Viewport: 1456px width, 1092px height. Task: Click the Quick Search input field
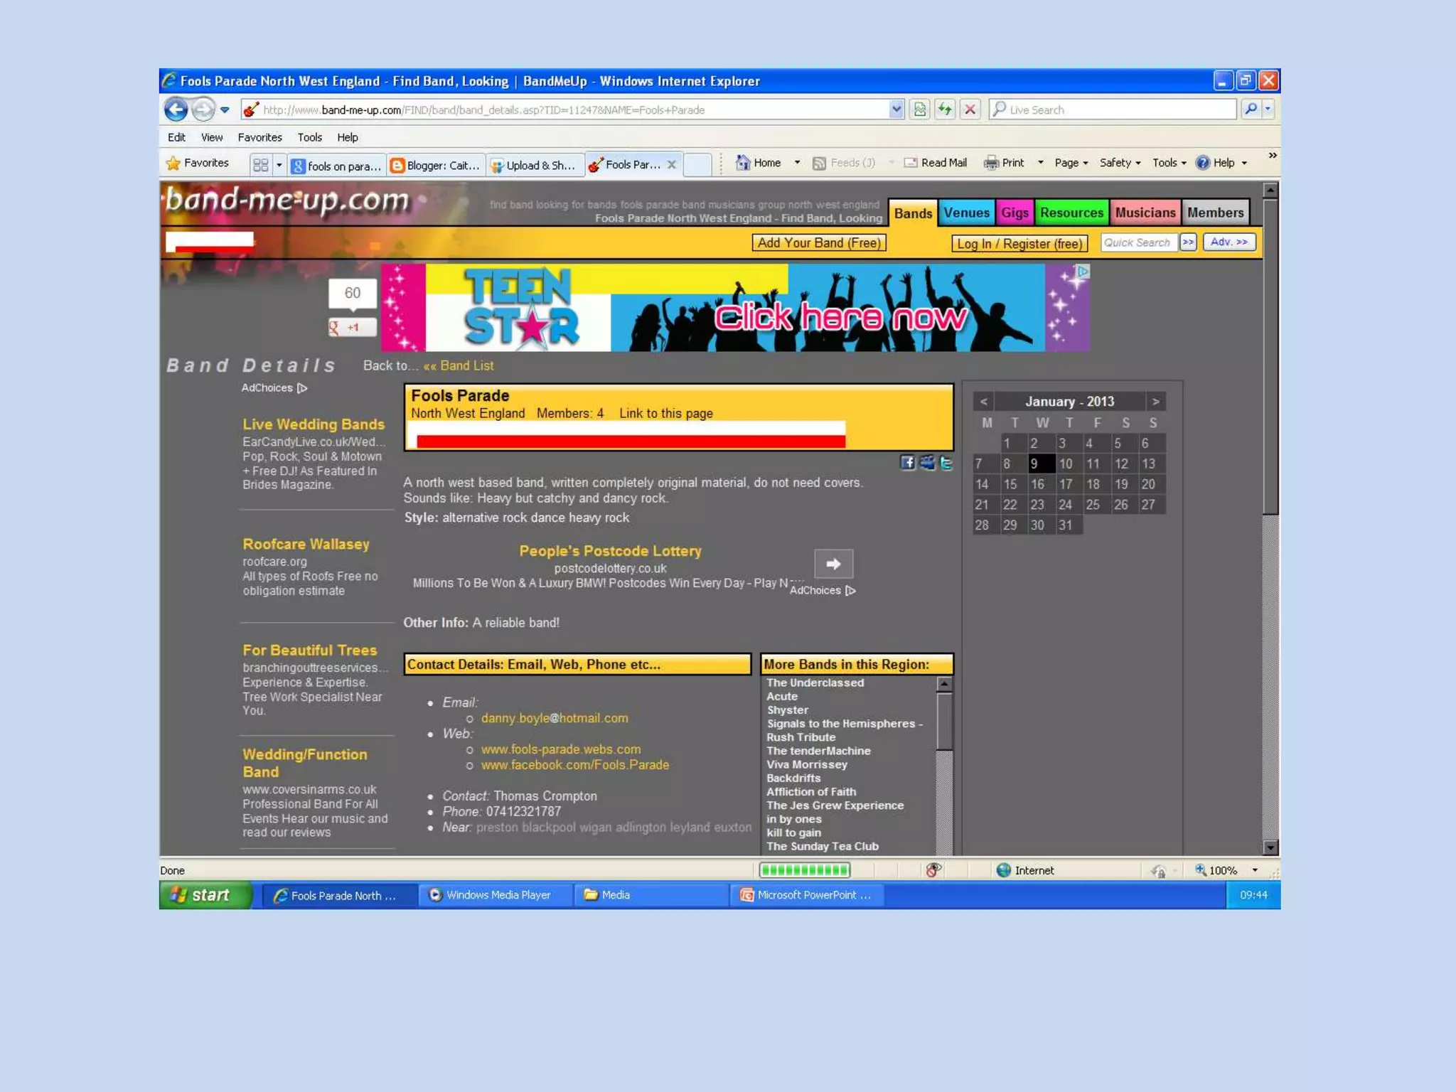[x=1138, y=242]
